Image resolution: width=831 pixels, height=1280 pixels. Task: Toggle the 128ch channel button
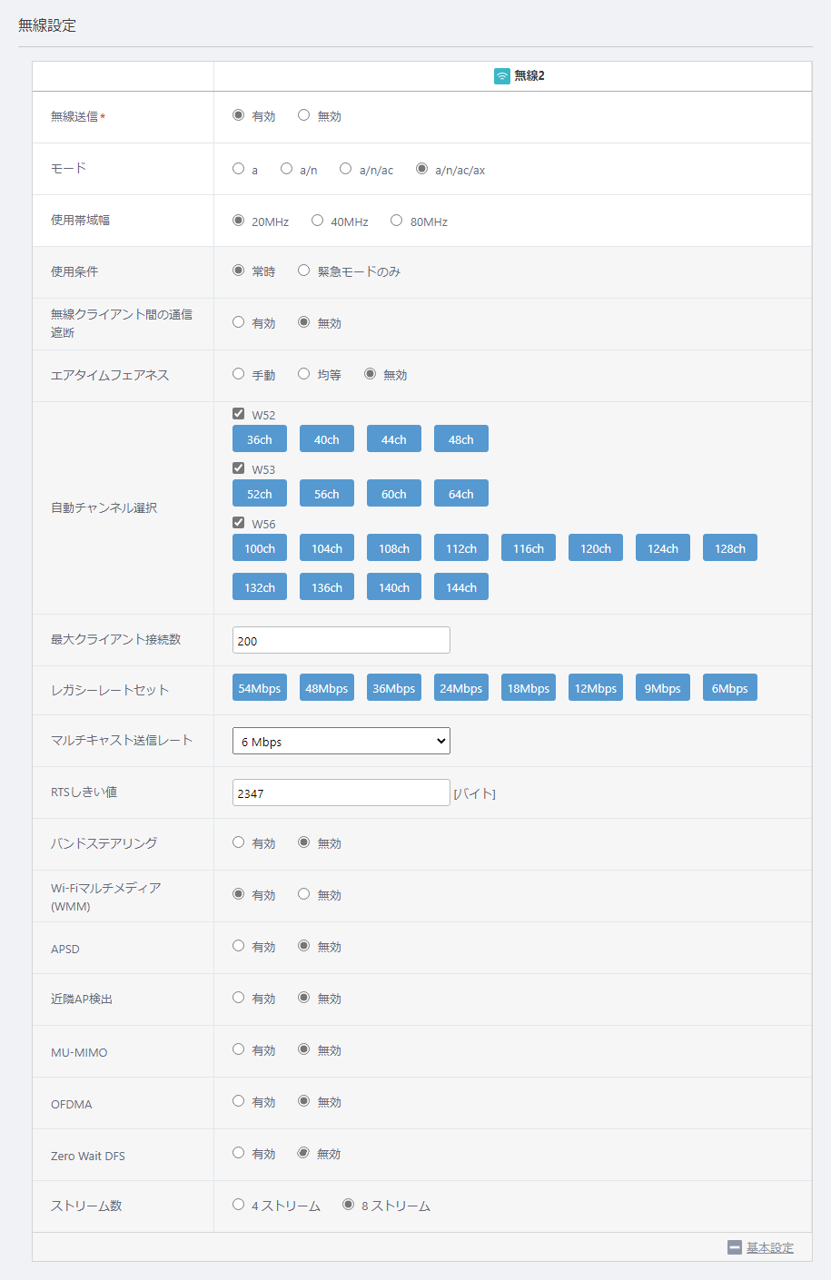pyautogui.click(x=730, y=548)
